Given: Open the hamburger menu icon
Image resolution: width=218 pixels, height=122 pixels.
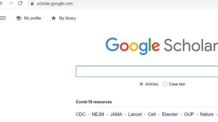Looking at the screenshot, I should [3, 18].
